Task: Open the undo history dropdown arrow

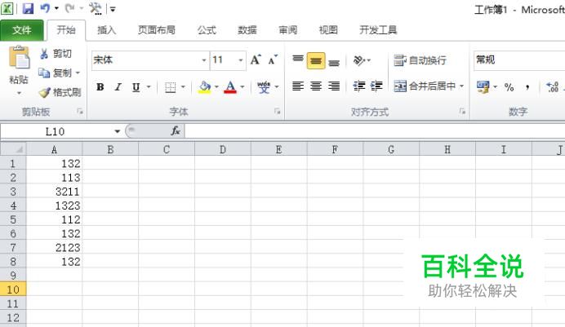Action: 56,8
